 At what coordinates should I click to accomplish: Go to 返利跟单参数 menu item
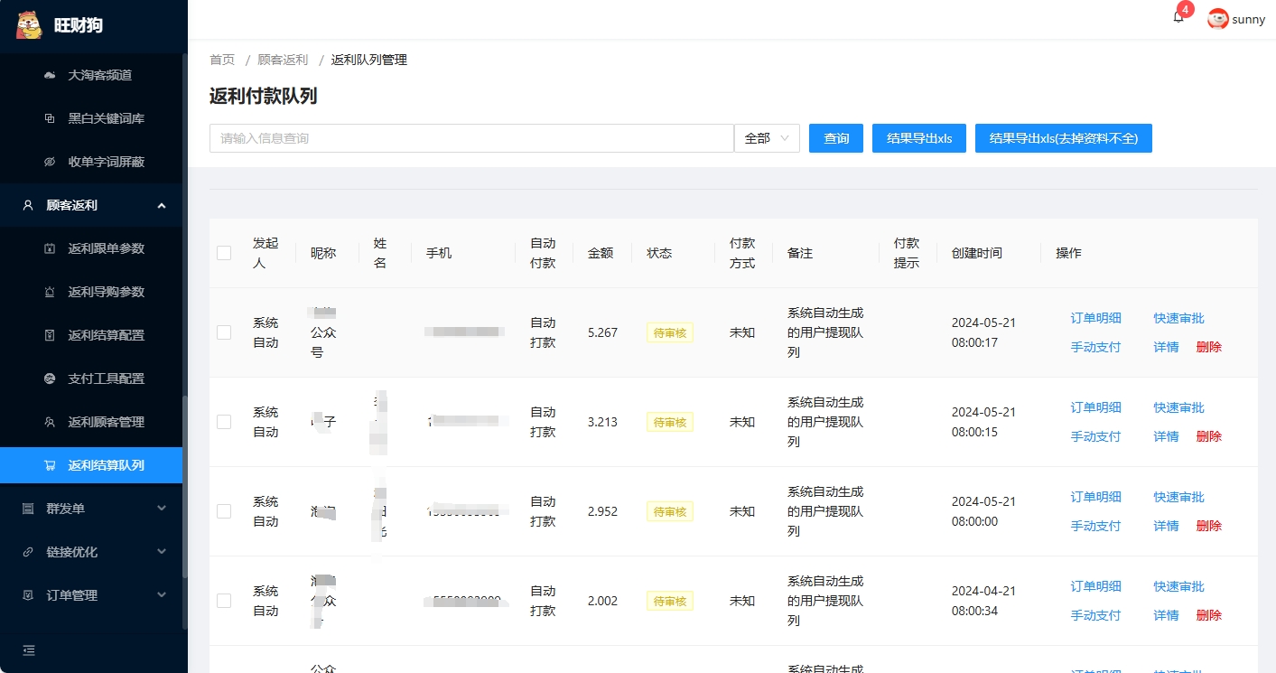click(106, 248)
